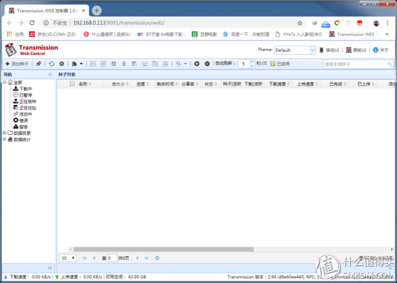Screen dimensions: 397x283
Task: Open the speed limit arrows dropdown
Action: tap(181, 63)
